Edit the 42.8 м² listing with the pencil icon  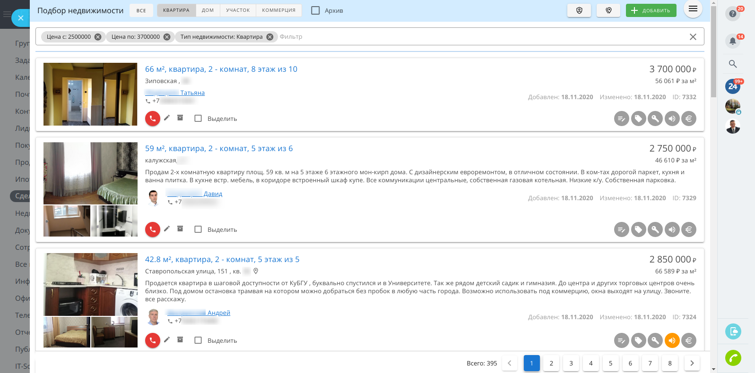167,339
